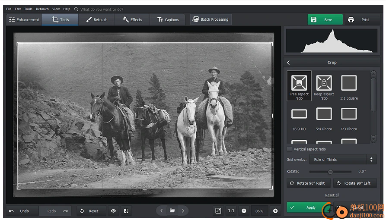Click the Rotate slider handle
Image resolution: width=386 pixels, height=220 pixels.
coord(330,172)
